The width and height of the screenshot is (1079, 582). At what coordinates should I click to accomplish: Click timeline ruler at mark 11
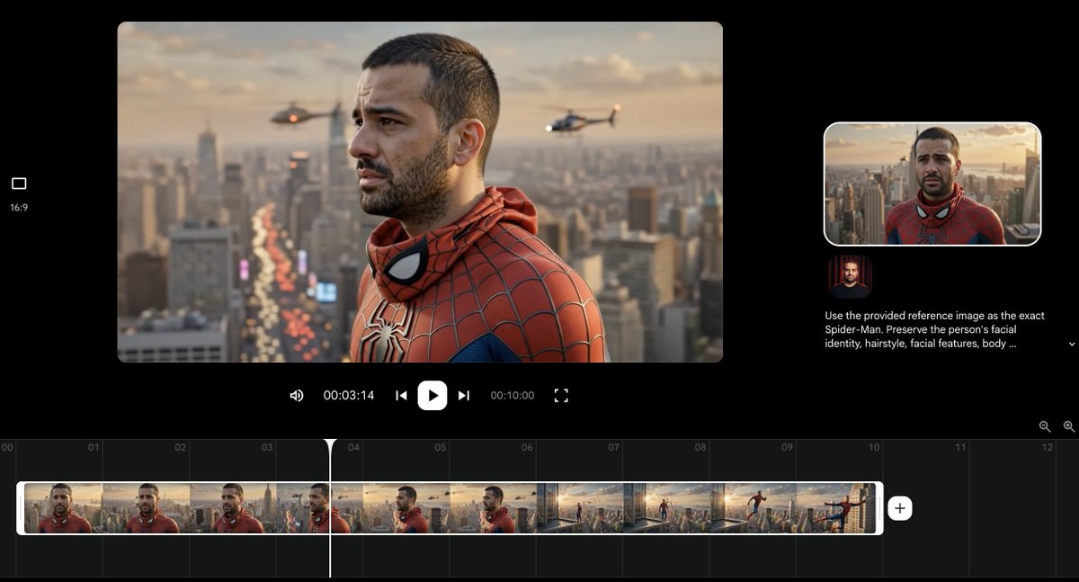point(960,447)
